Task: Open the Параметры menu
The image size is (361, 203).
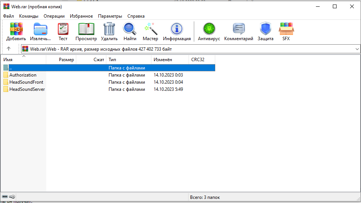Action: 110,16
